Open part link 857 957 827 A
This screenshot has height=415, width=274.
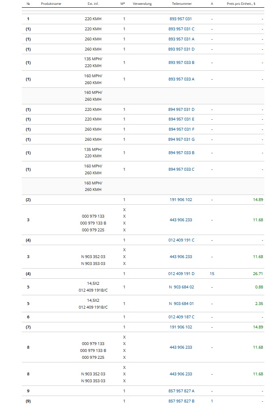(181, 391)
